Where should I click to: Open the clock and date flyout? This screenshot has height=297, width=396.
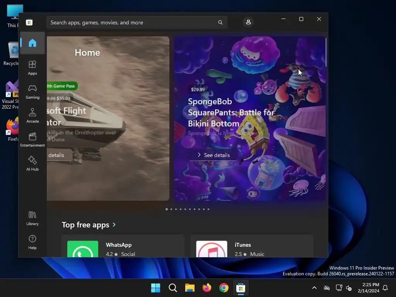coord(369,288)
